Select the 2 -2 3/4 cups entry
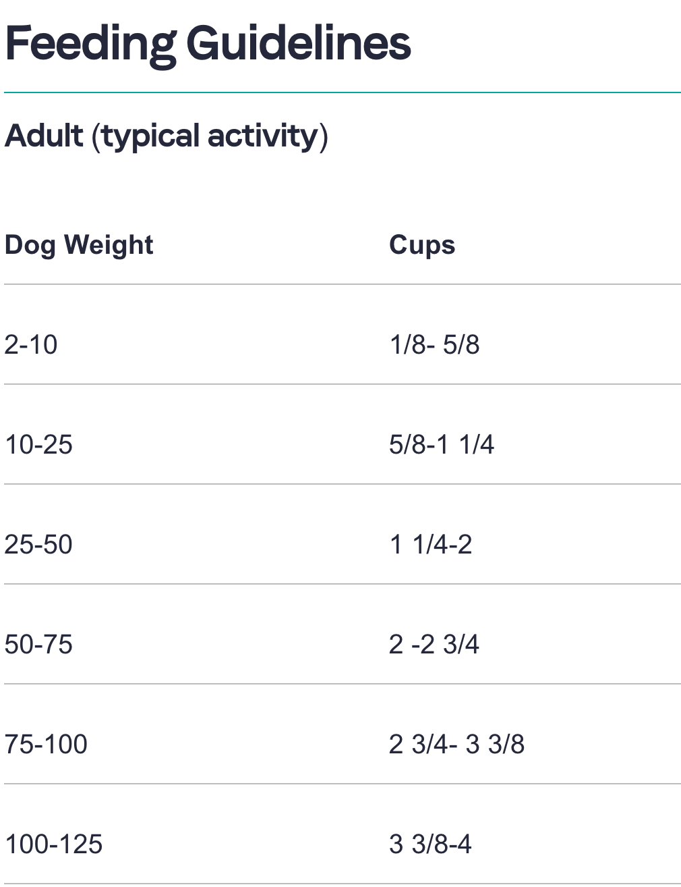681x887 pixels. click(434, 645)
